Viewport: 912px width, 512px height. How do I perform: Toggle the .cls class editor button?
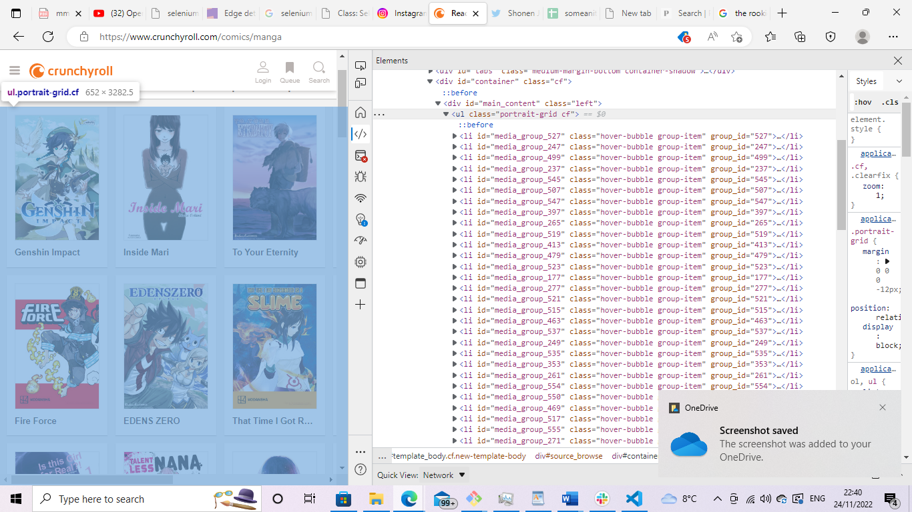[889, 102]
